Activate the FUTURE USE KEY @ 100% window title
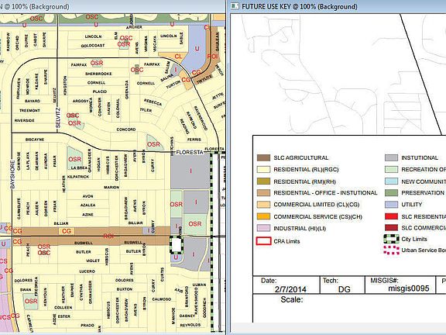This screenshot has width=446, height=335. [x=300, y=6]
